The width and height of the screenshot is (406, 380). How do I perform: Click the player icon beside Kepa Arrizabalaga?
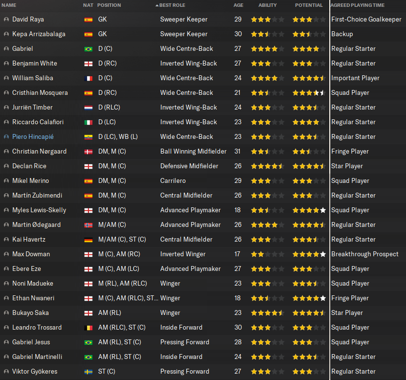(6, 34)
